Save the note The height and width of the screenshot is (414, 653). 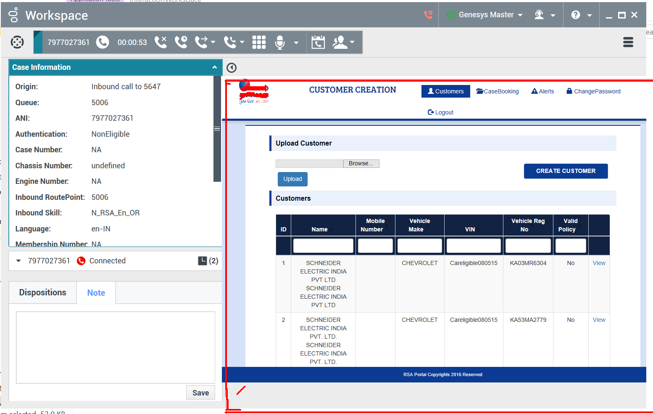[x=201, y=393]
